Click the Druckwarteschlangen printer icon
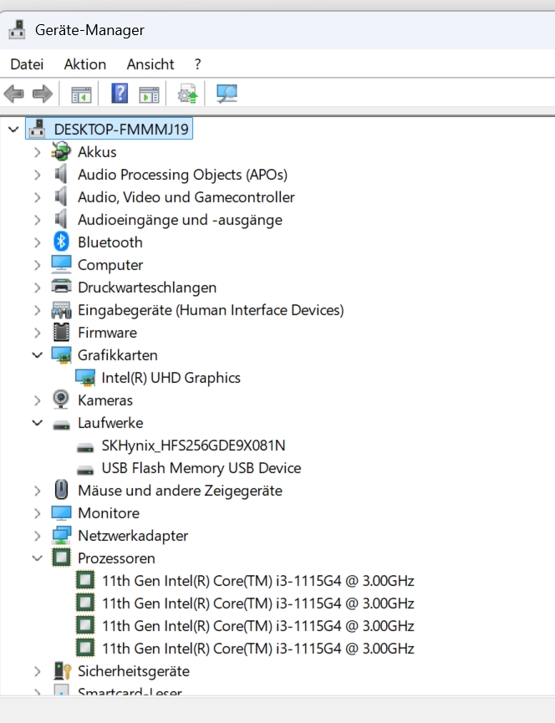This screenshot has width=555, height=723. tap(61, 287)
